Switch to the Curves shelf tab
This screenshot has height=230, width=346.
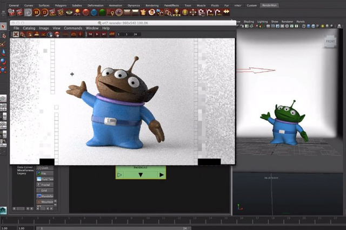click(x=29, y=5)
